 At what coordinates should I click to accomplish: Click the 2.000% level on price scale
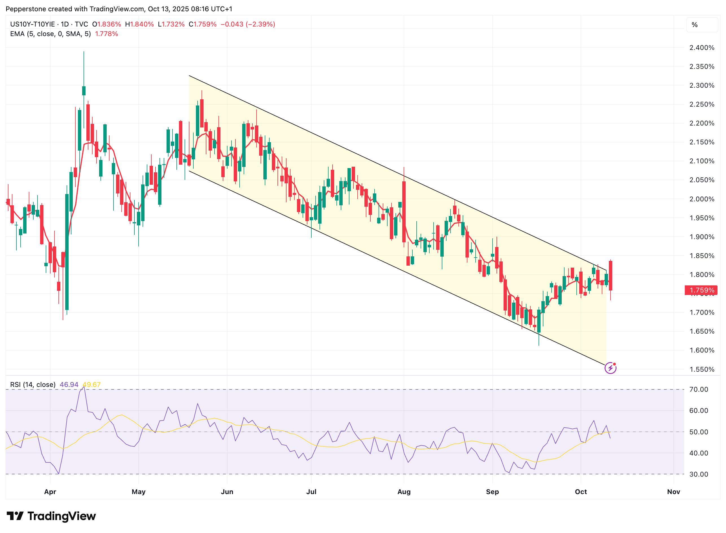pos(701,199)
